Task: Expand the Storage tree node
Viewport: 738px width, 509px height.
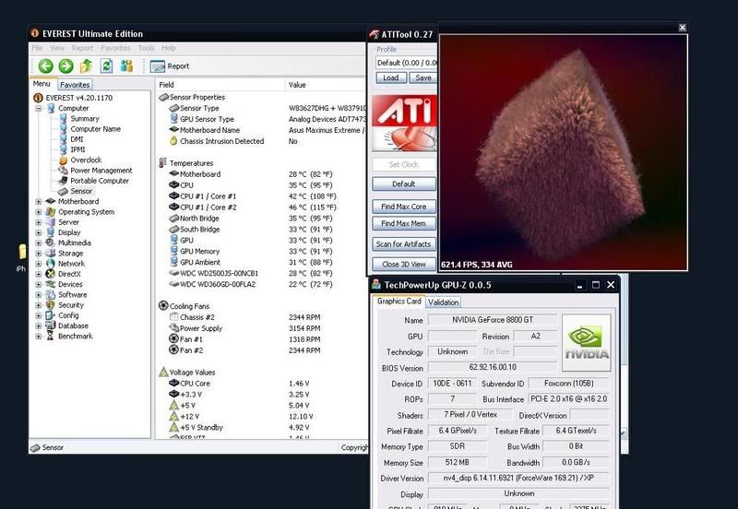Action: click(x=39, y=253)
